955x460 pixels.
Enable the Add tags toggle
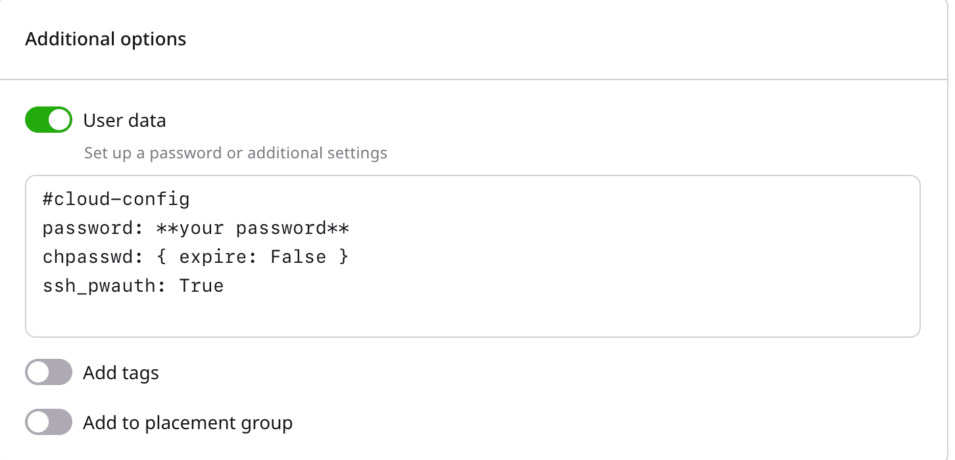[49, 373]
